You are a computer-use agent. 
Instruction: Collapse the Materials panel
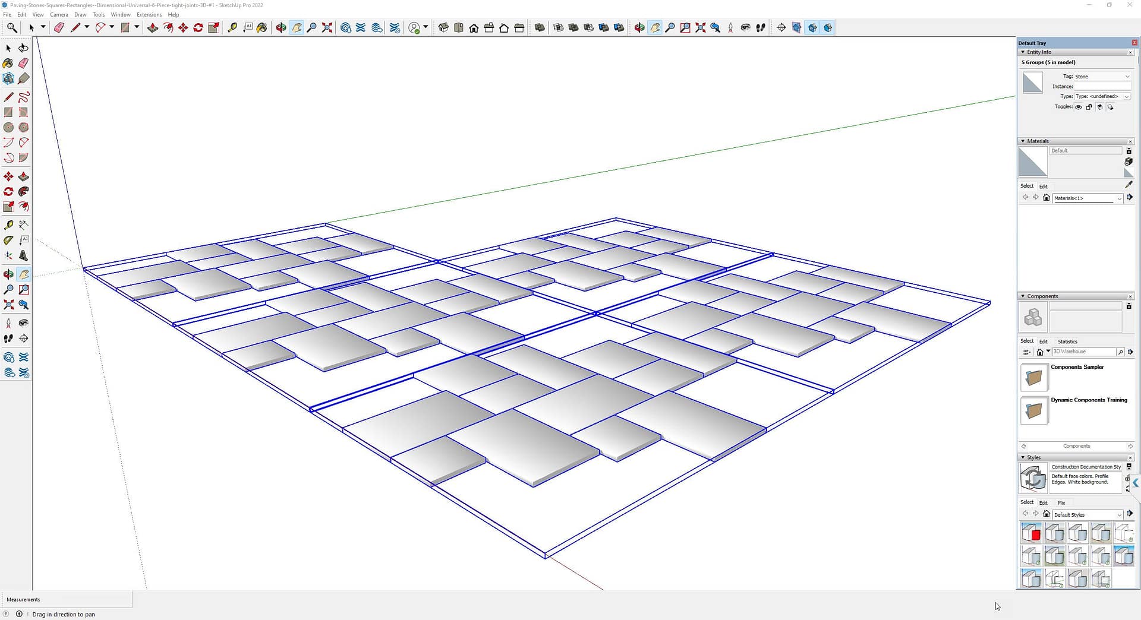(x=1023, y=141)
